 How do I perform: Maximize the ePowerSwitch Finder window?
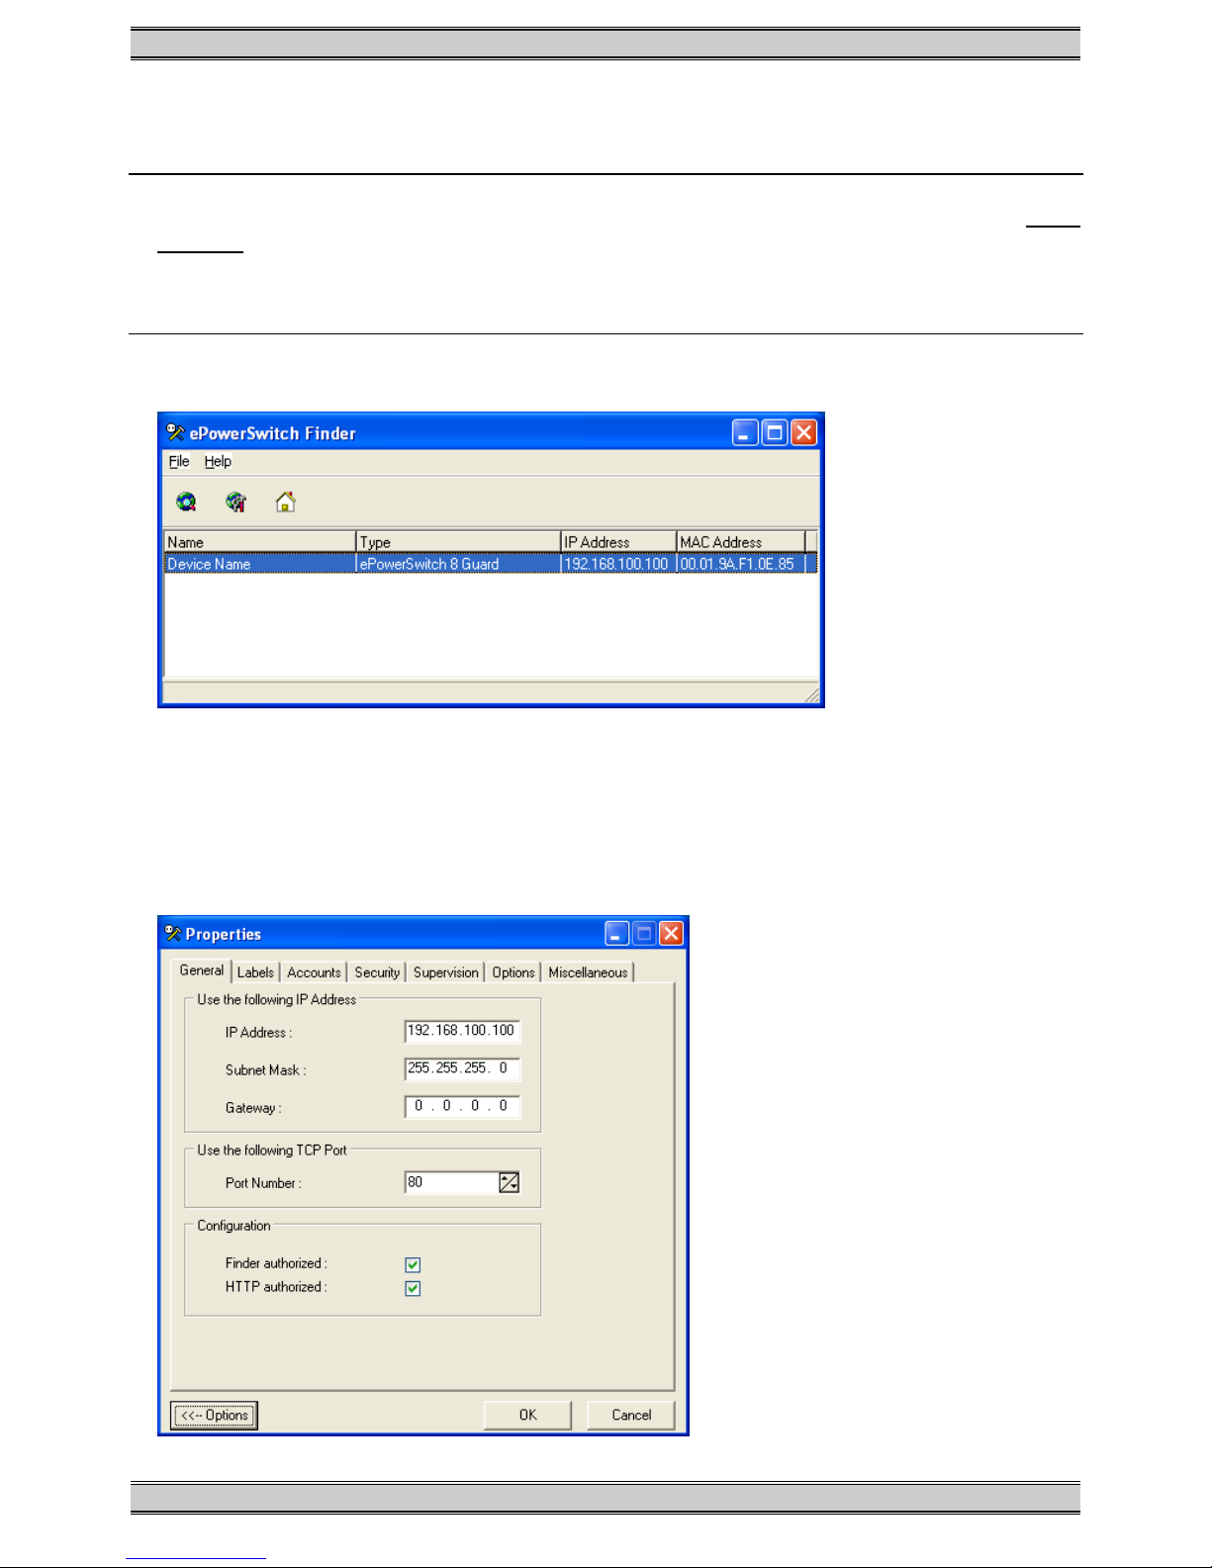(x=775, y=432)
